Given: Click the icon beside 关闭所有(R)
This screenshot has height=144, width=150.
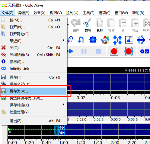Looking at the screenshot, I should [4, 55].
